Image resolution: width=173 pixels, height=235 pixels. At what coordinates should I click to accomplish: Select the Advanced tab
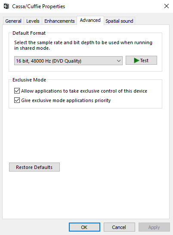[x=90, y=20]
